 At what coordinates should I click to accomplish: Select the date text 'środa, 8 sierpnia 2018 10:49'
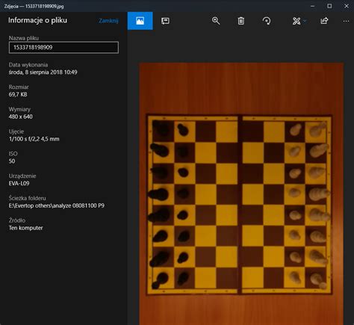[x=43, y=72]
